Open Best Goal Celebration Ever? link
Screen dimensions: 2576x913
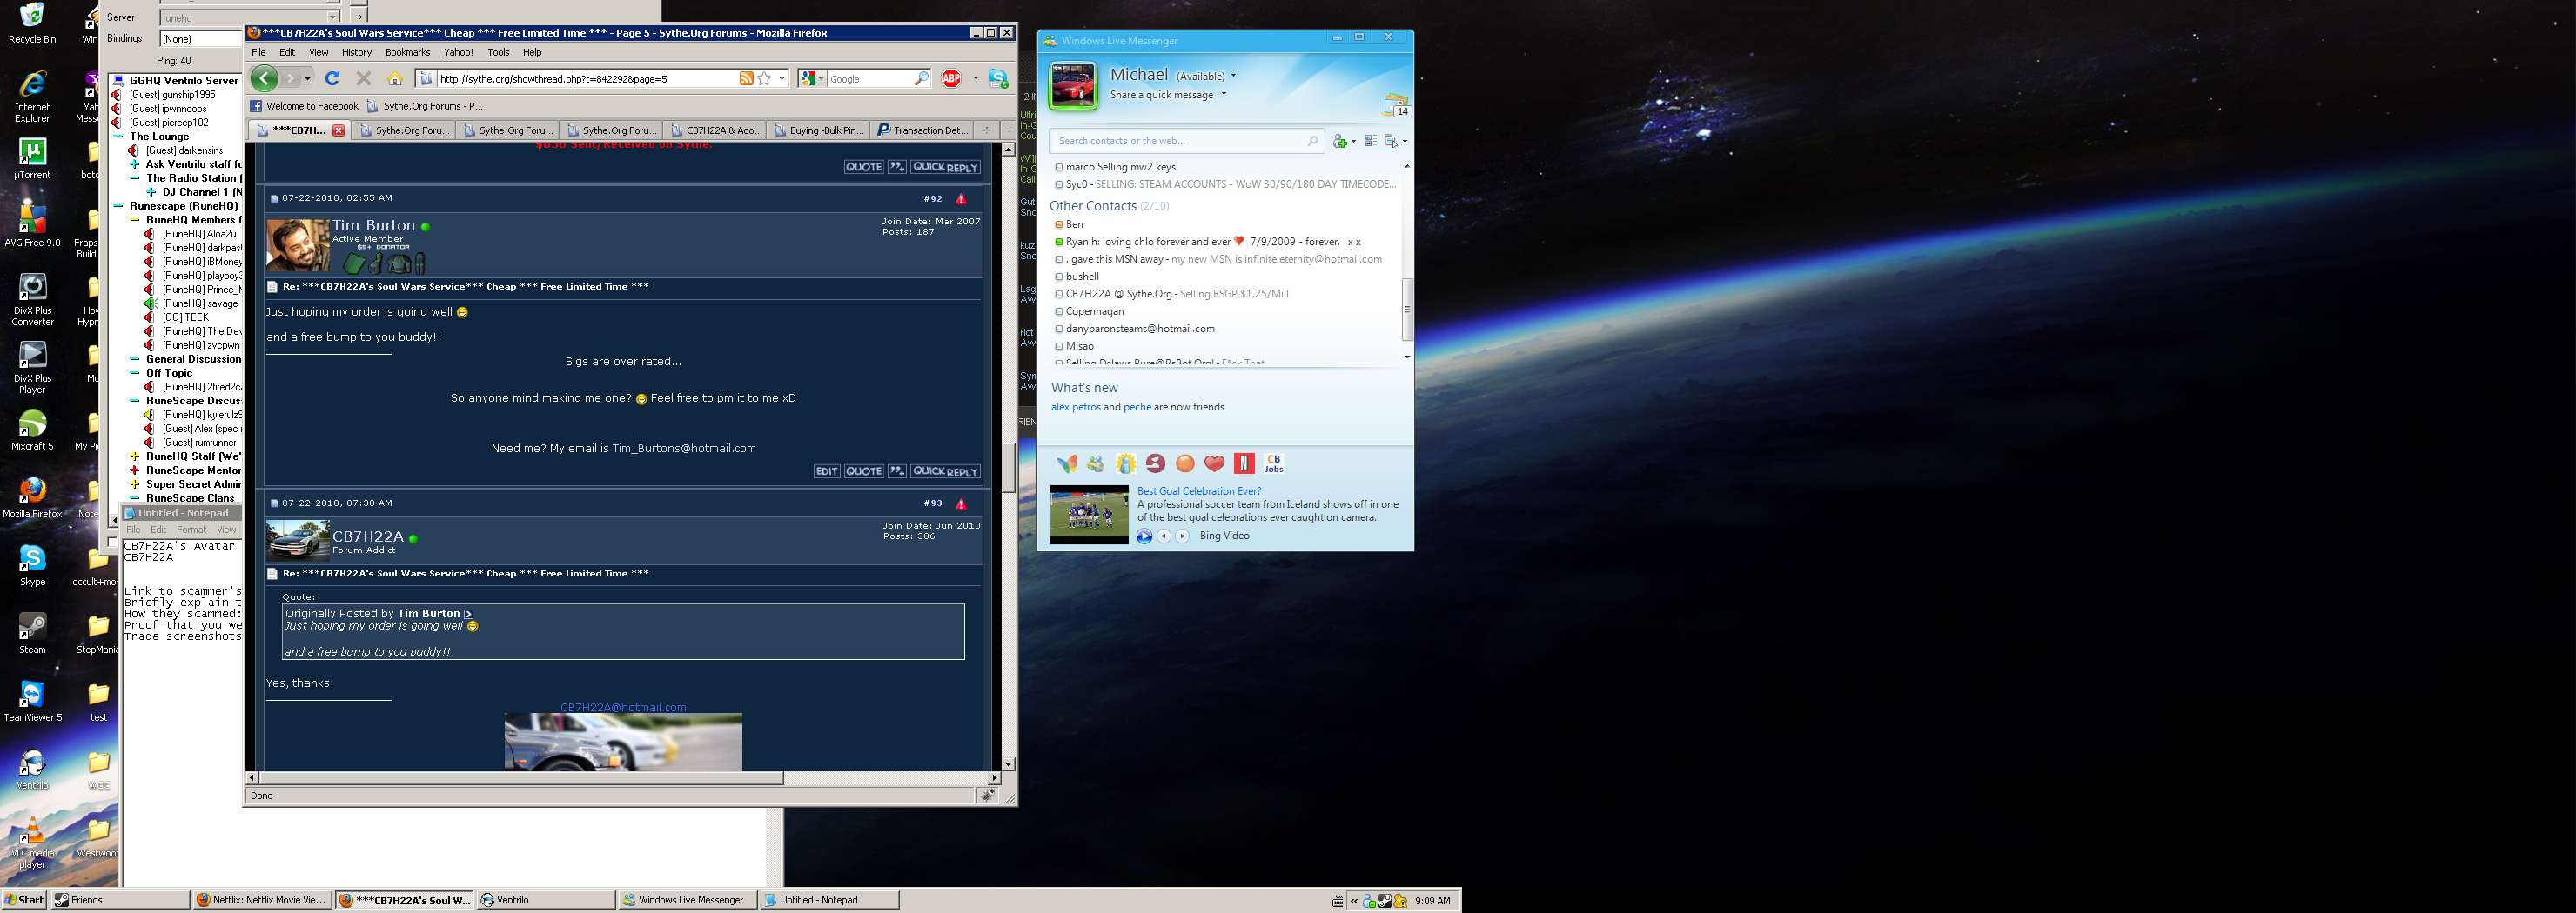click(x=1198, y=490)
